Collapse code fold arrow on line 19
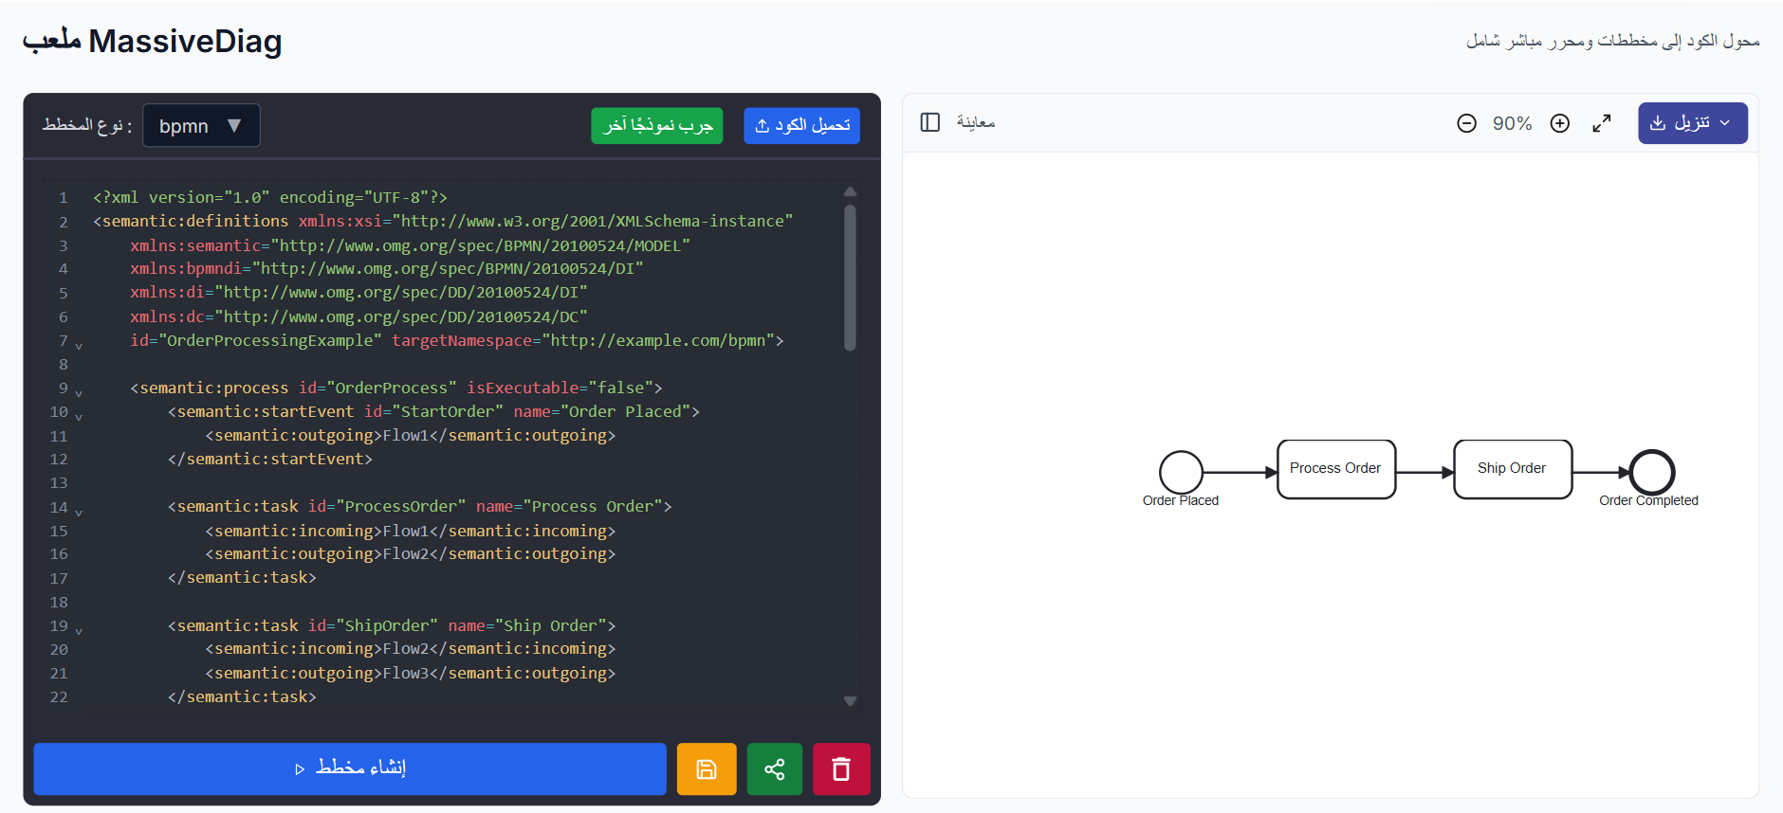 79,630
